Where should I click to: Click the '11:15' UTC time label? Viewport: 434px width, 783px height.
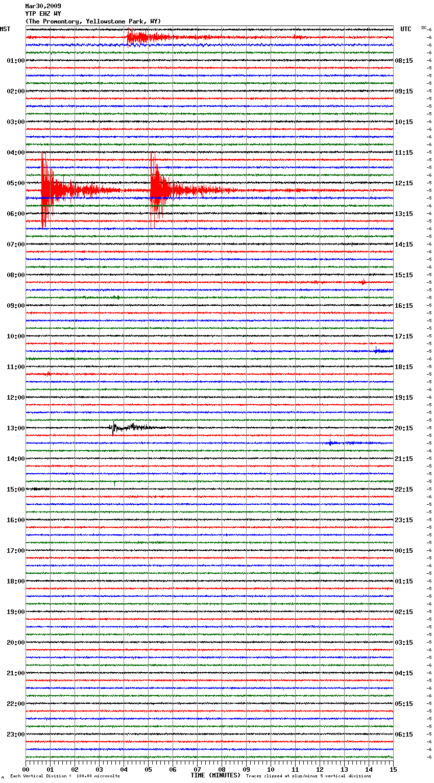(x=404, y=153)
